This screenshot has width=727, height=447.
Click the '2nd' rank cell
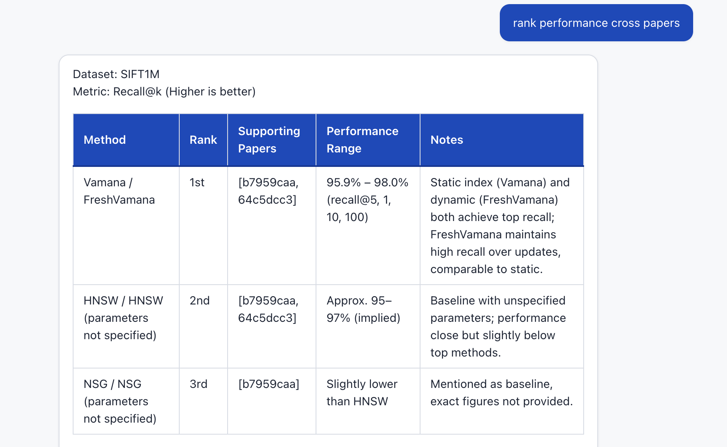pyautogui.click(x=200, y=301)
